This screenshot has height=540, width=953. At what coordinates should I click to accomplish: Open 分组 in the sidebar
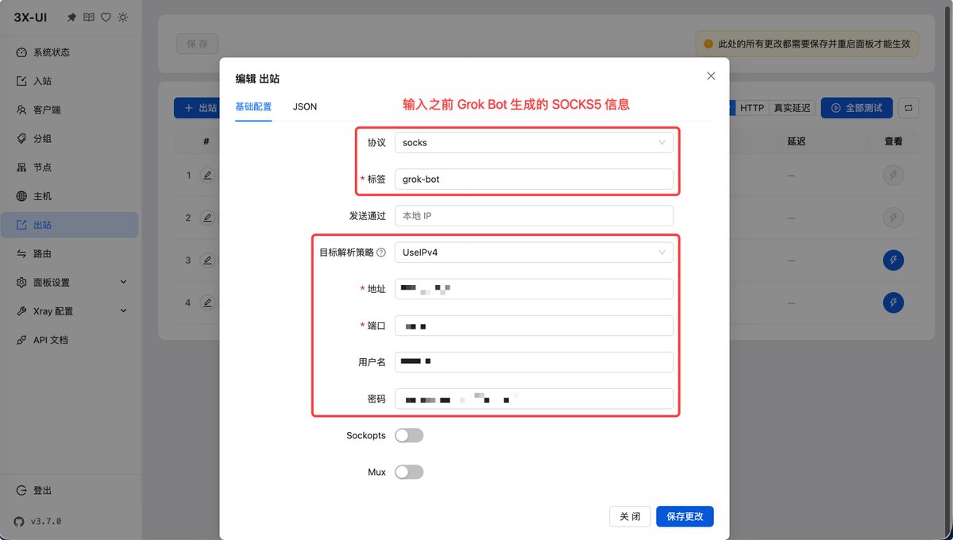click(71, 138)
